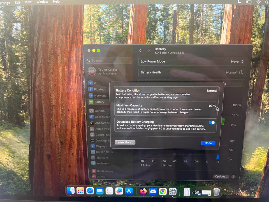Open the Window menu
Screen dimensions: 269x202
(42, 2)
